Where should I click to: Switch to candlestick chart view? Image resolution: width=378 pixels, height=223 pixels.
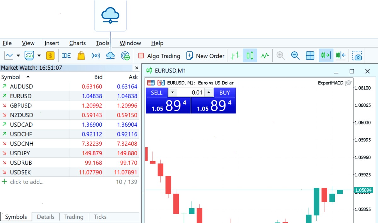[250, 56]
